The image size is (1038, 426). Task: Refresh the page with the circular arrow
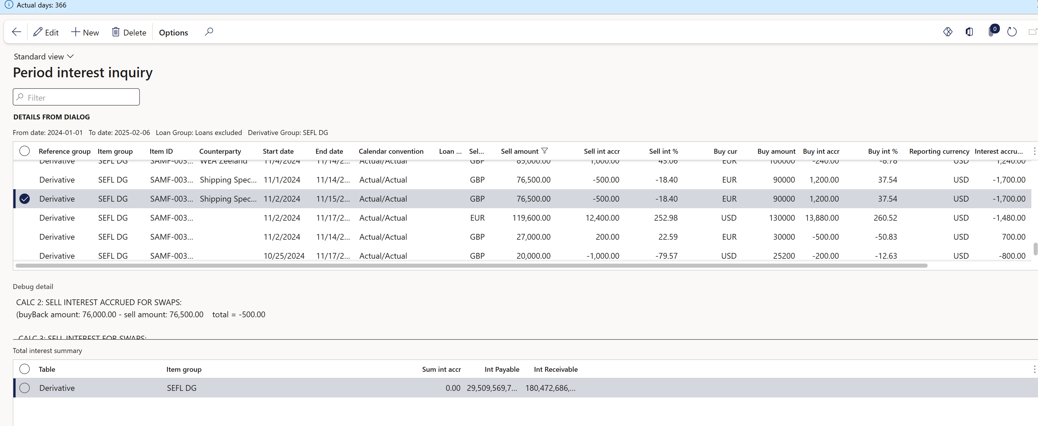(x=1012, y=32)
